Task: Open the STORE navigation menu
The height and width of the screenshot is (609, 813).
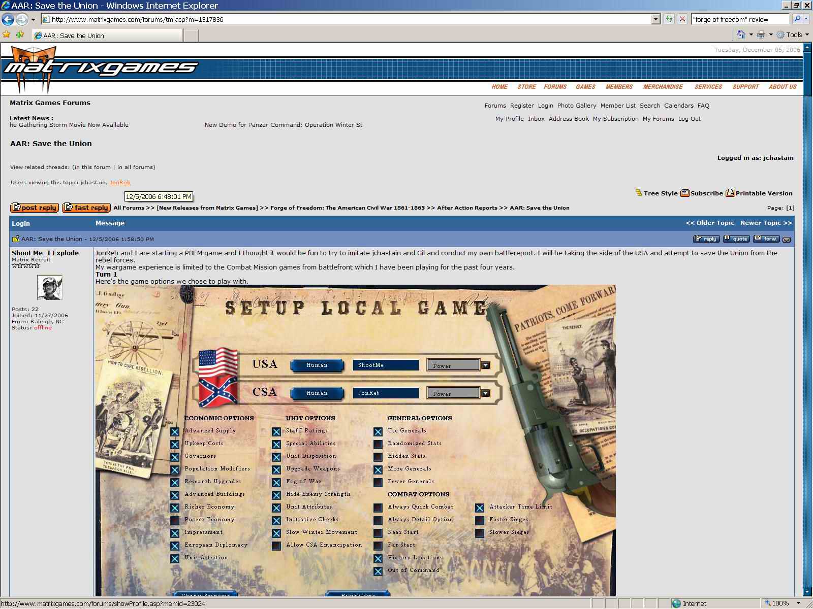Action: (526, 87)
